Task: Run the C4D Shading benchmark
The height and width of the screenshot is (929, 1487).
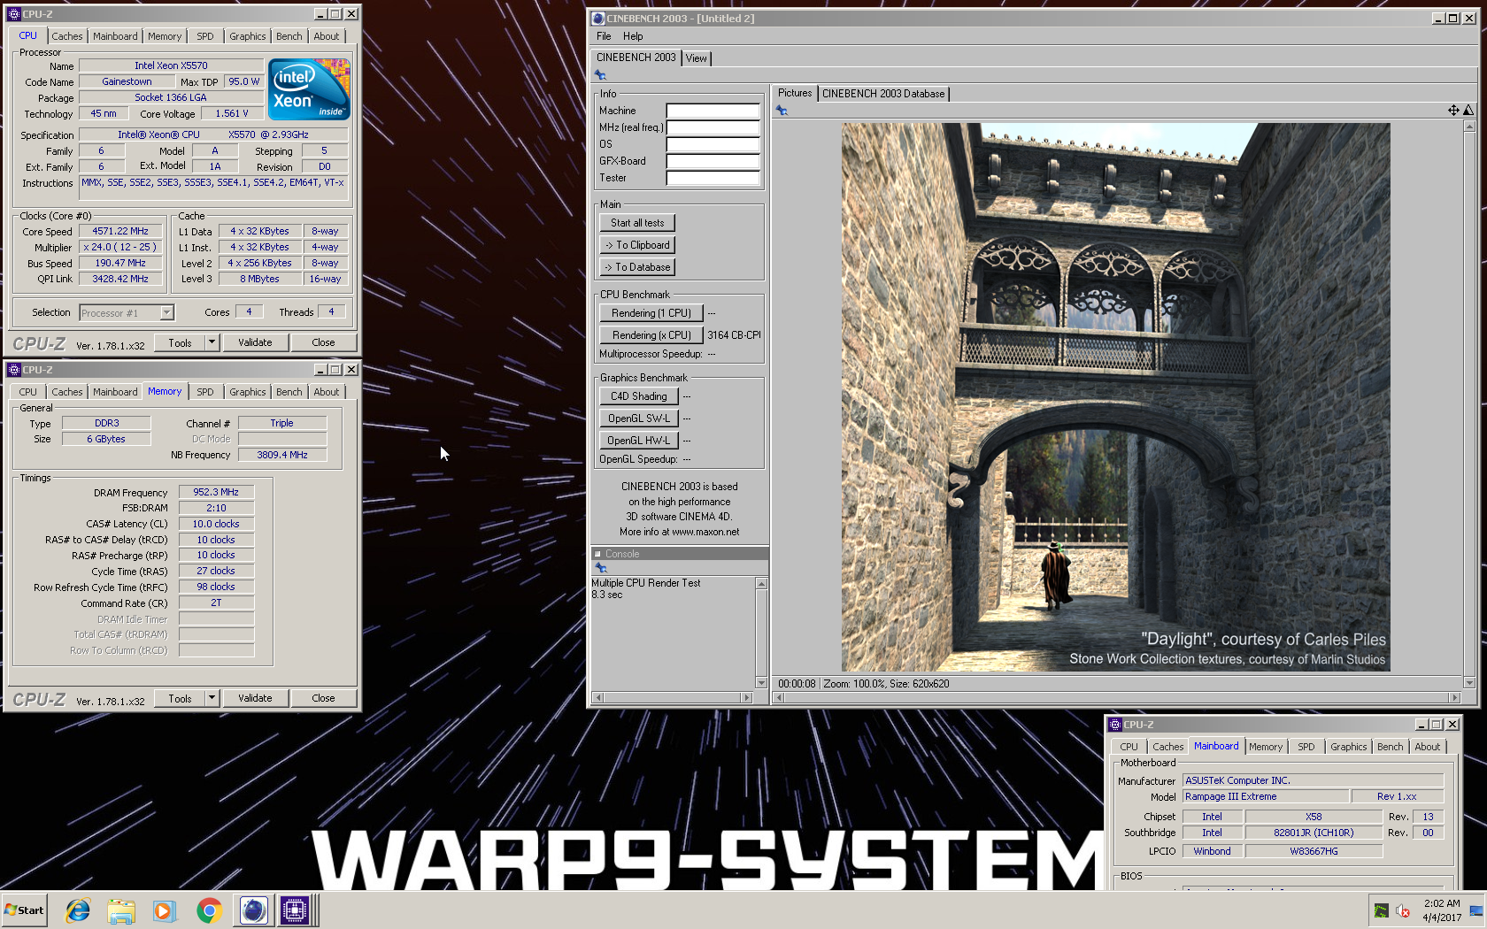Action: click(638, 396)
